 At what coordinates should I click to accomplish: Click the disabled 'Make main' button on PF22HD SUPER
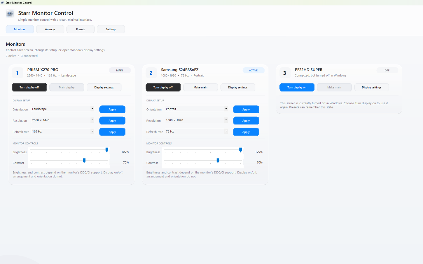334,87
